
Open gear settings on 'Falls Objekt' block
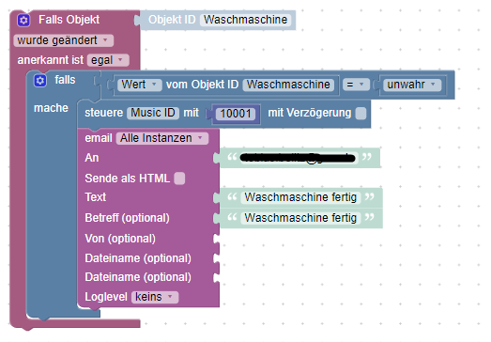point(23,20)
